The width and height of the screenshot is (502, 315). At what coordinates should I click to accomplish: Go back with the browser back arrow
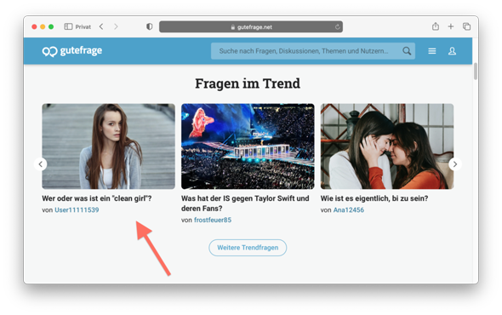pos(101,26)
